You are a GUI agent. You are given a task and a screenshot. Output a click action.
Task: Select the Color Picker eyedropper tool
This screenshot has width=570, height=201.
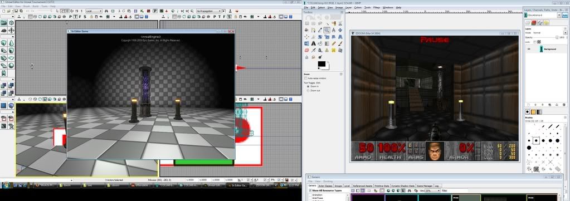pos(320,30)
